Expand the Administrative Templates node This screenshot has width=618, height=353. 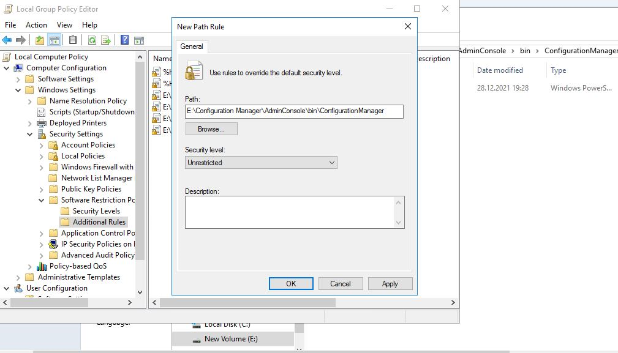(18, 277)
